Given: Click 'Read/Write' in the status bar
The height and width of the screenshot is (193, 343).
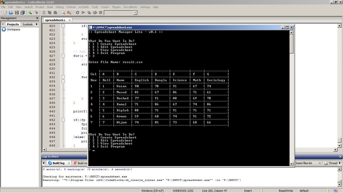Looking at the screenshot, I should click(286, 191).
